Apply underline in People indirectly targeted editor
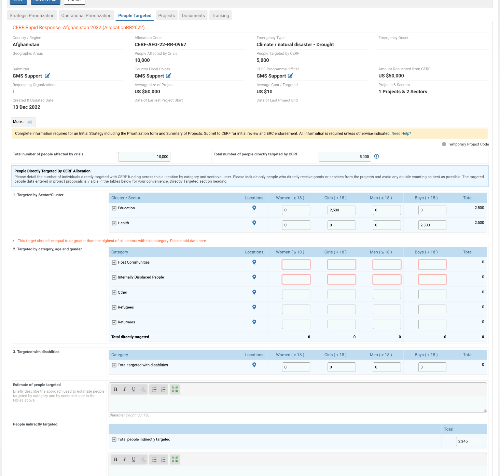 coord(134,460)
